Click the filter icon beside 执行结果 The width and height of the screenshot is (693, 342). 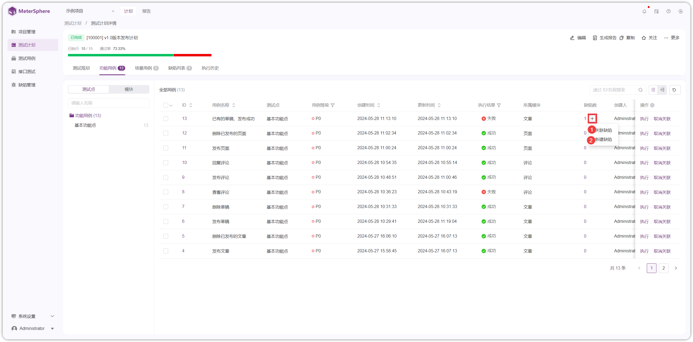[x=499, y=105]
